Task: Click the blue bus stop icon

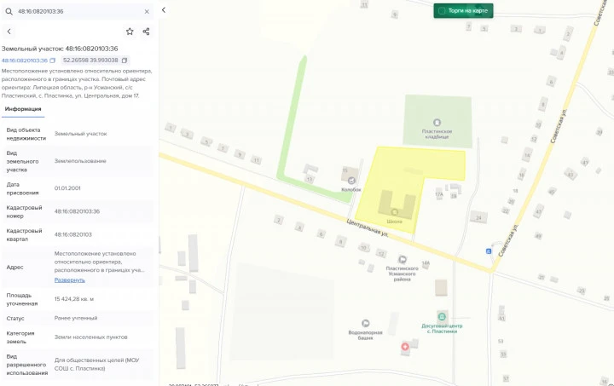Action: click(489, 251)
